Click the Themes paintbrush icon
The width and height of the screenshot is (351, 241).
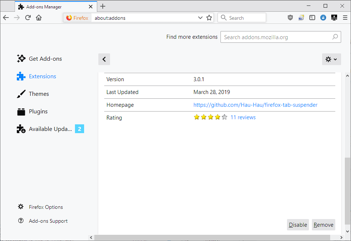21,94
